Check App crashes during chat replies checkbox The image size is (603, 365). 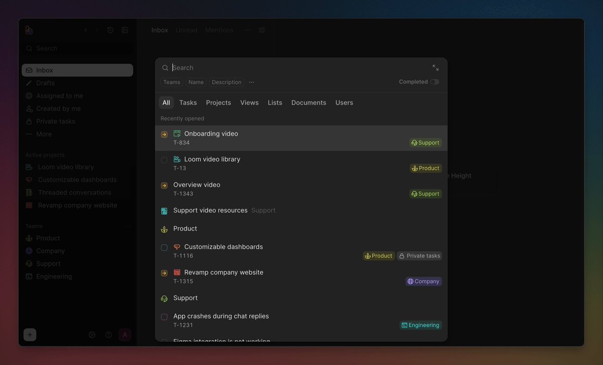164,317
